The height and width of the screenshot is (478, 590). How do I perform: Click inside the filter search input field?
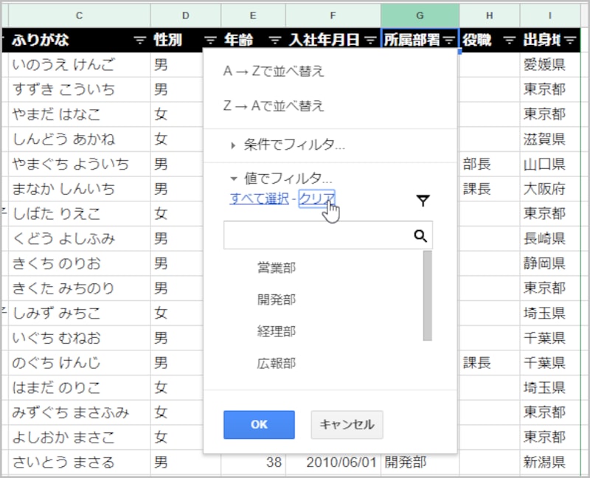317,235
